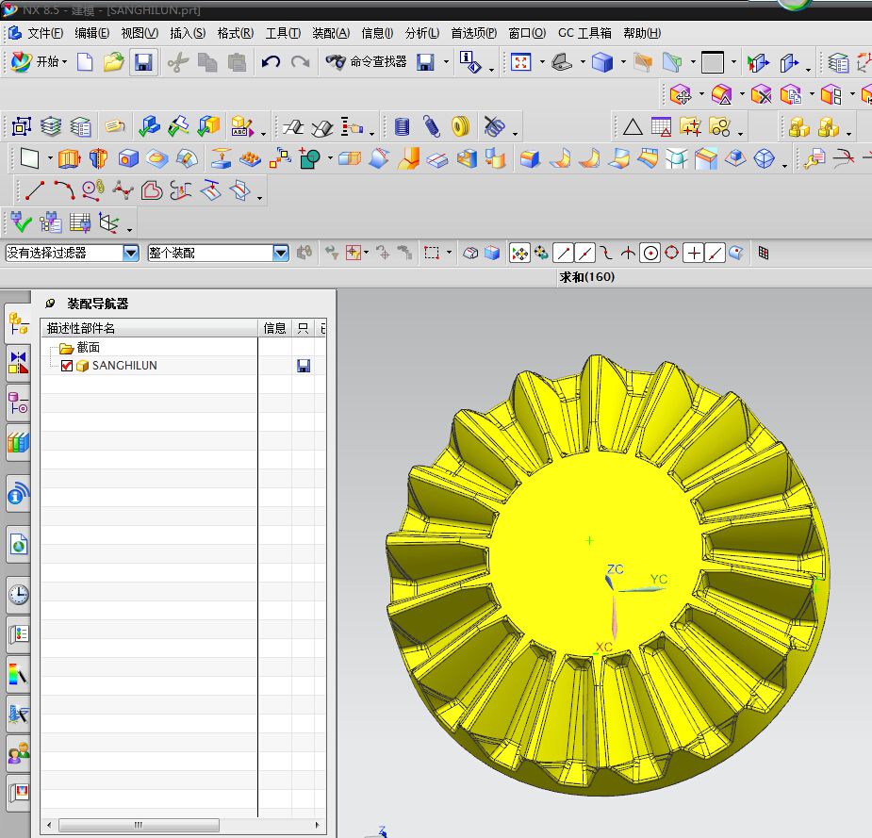The height and width of the screenshot is (838, 872).
Task: Toggle the Enable Snap Points button
Action: pyautogui.click(x=518, y=253)
